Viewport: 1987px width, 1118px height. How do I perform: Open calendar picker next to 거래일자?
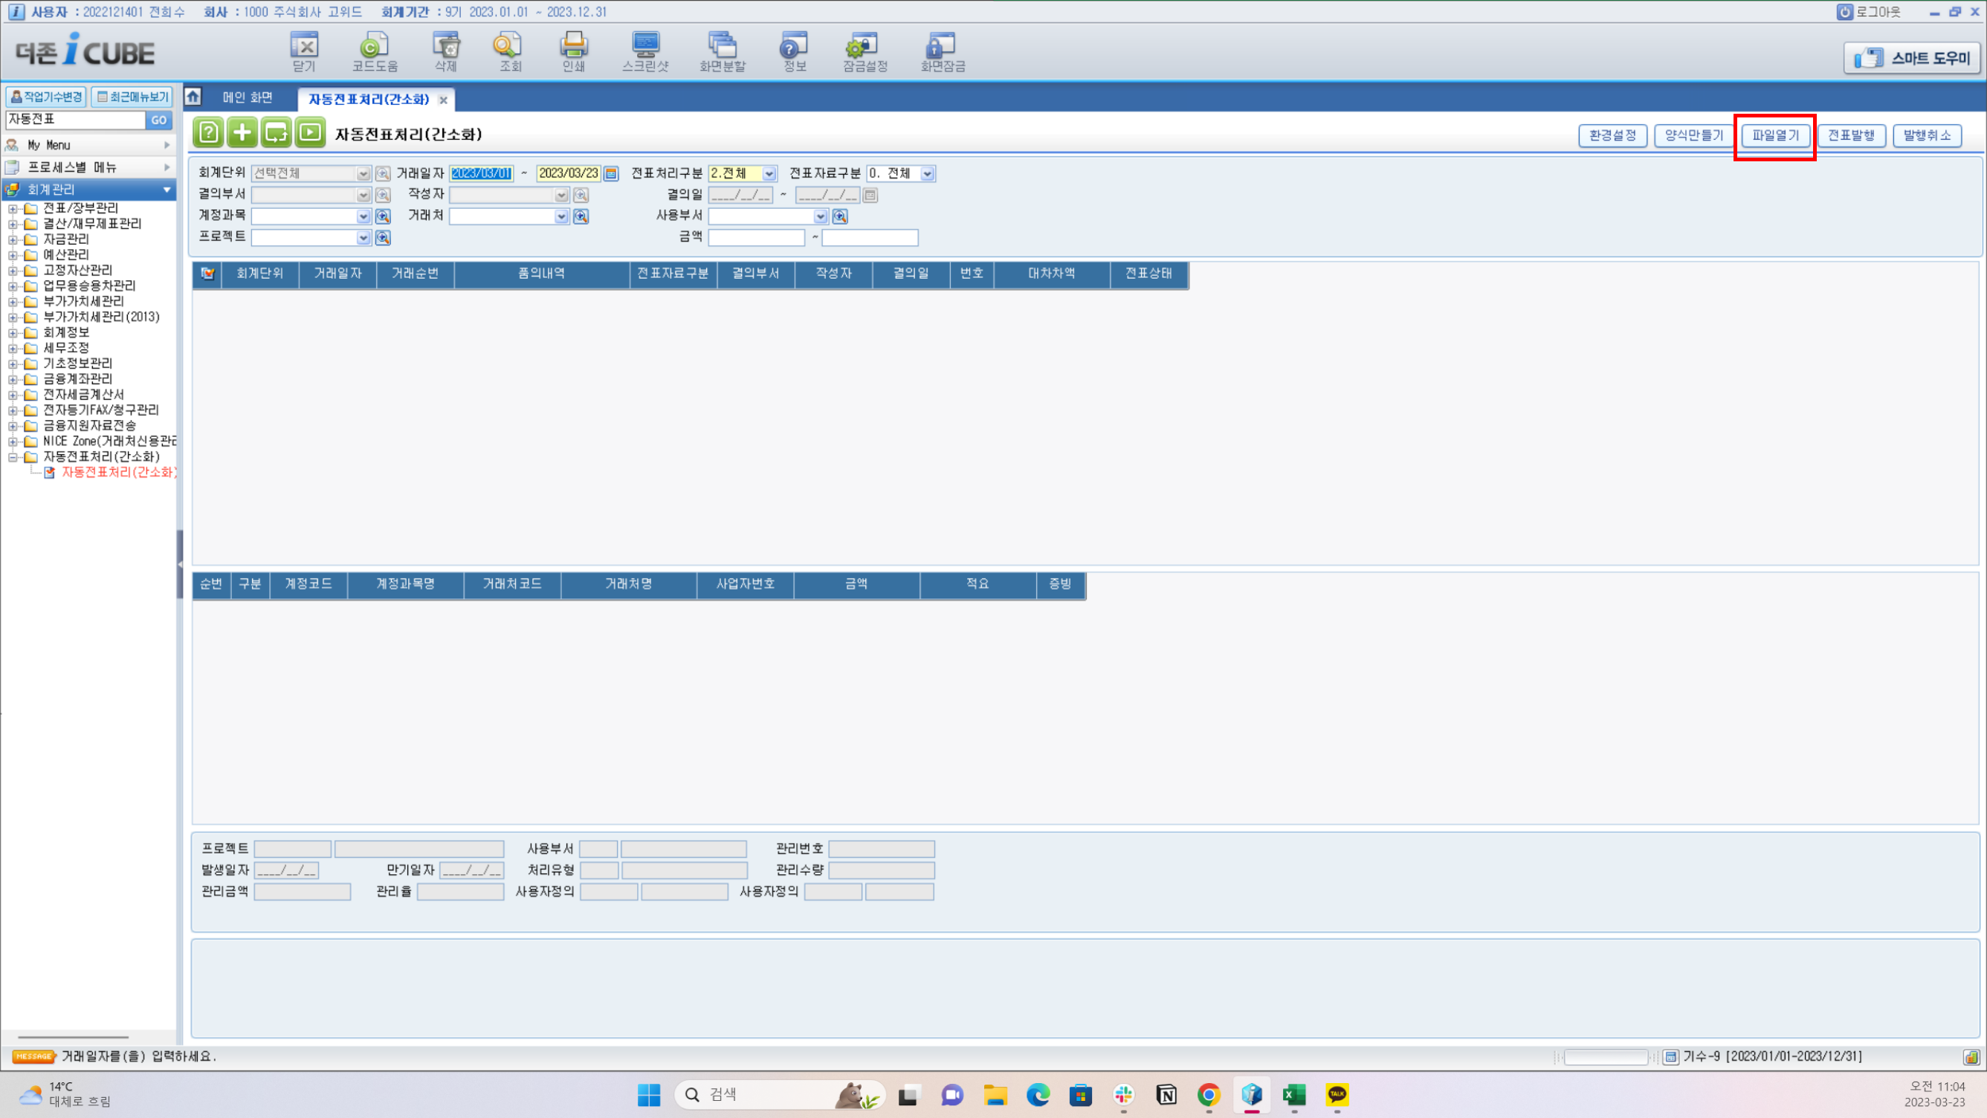point(611,174)
